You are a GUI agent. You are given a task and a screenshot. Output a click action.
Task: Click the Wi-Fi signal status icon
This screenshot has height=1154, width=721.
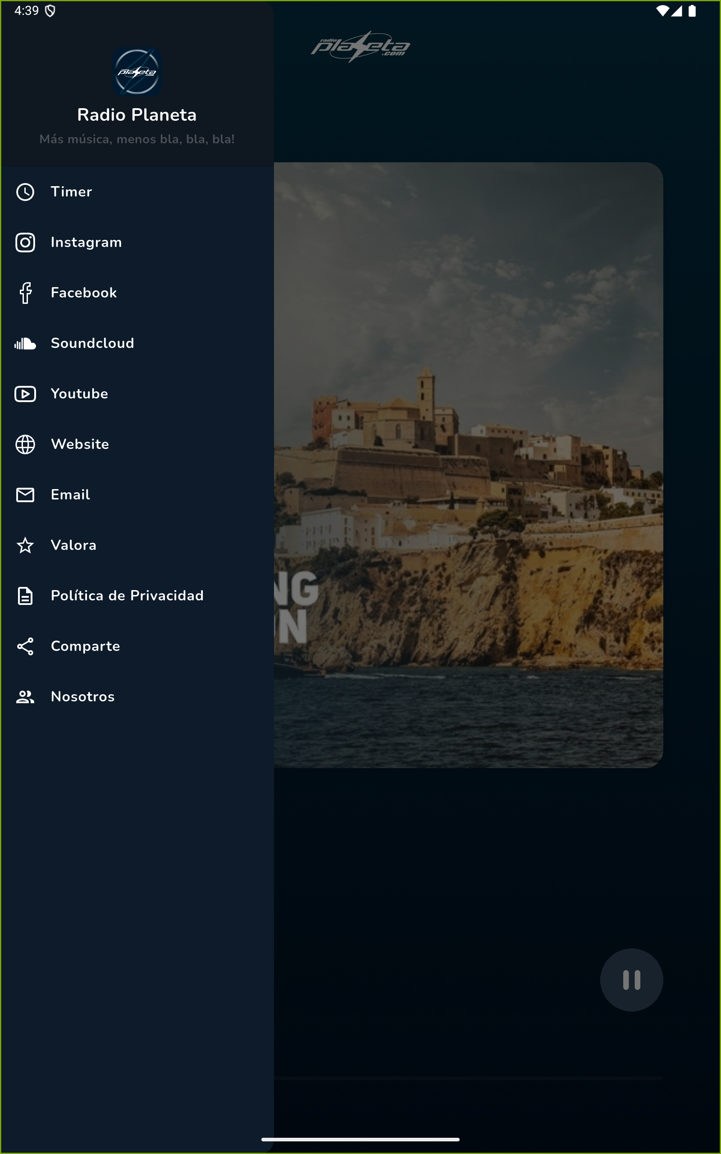tap(662, 10)
